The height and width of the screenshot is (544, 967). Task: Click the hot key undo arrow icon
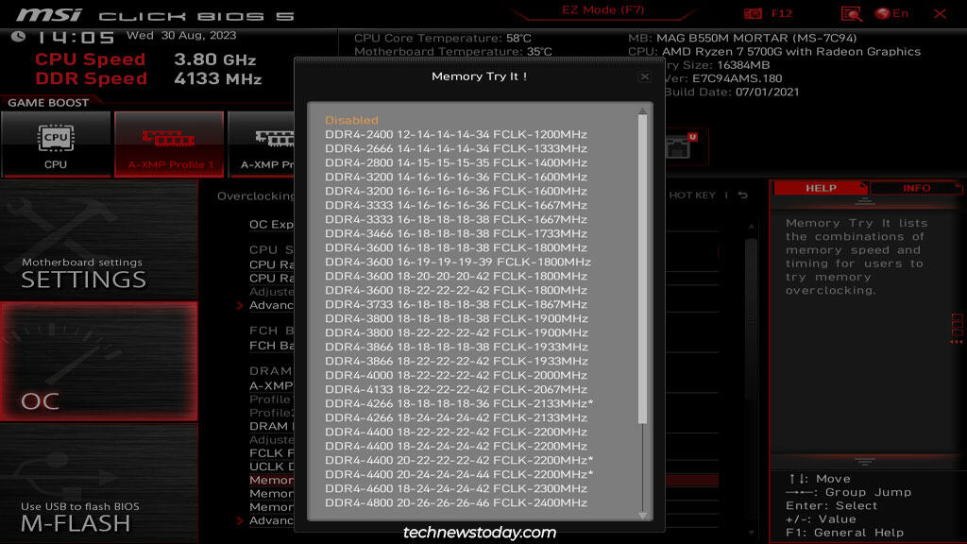coord(743,195)
